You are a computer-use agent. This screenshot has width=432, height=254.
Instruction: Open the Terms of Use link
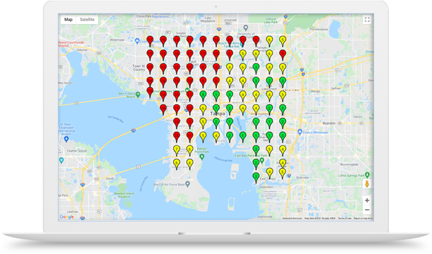click(344, 218)
